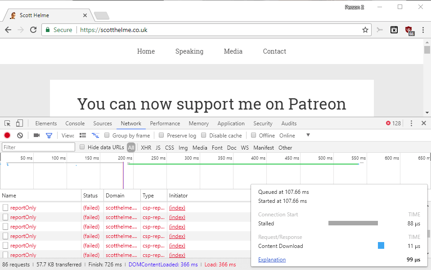This screenshot has width=431, height=270.
Task: Click the Media navigation link
Action: point(233,51)
